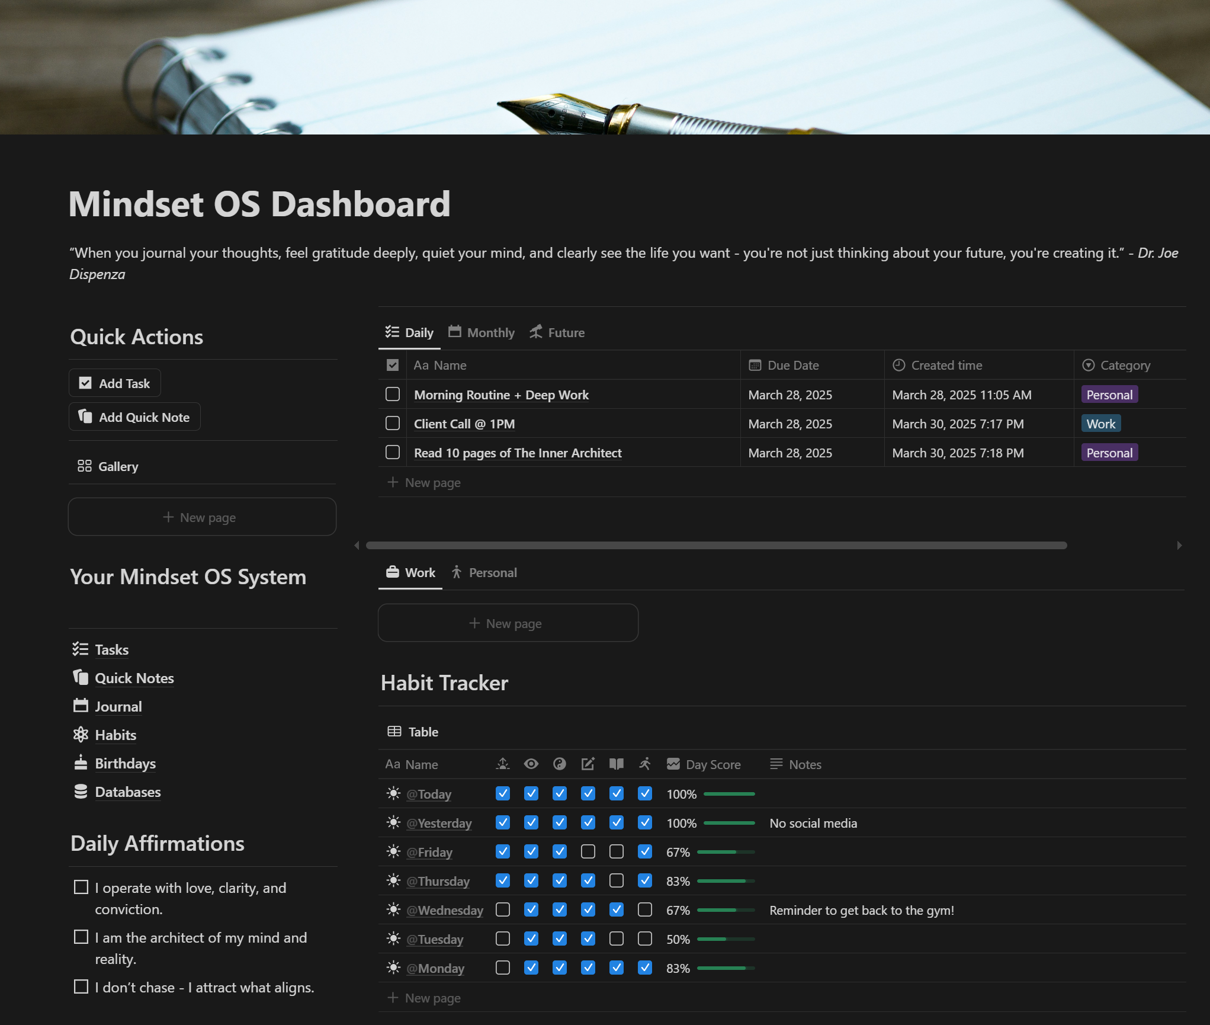Viewport: 1210px width, 1025px height.
Task: Open the Personal category tag on Morning Routine
Action: [x=1109, y=395]
